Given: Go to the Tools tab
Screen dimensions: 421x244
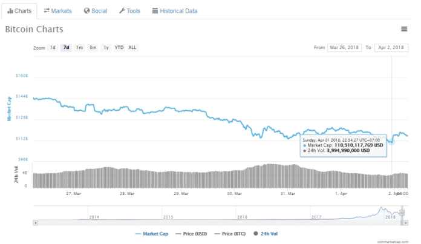Looking at the screenshot, I should (129, 11).
